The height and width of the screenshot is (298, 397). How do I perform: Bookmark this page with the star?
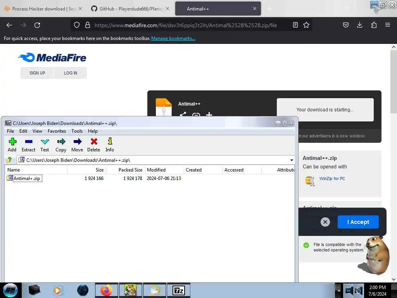[x=306, y=25]
